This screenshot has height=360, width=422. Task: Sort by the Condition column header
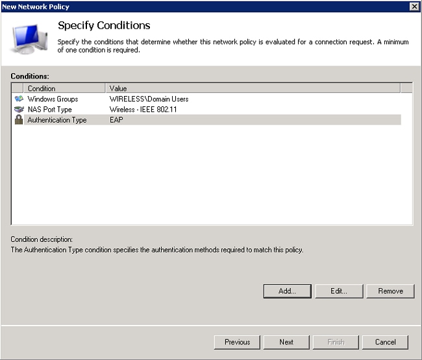click(64, 88)
